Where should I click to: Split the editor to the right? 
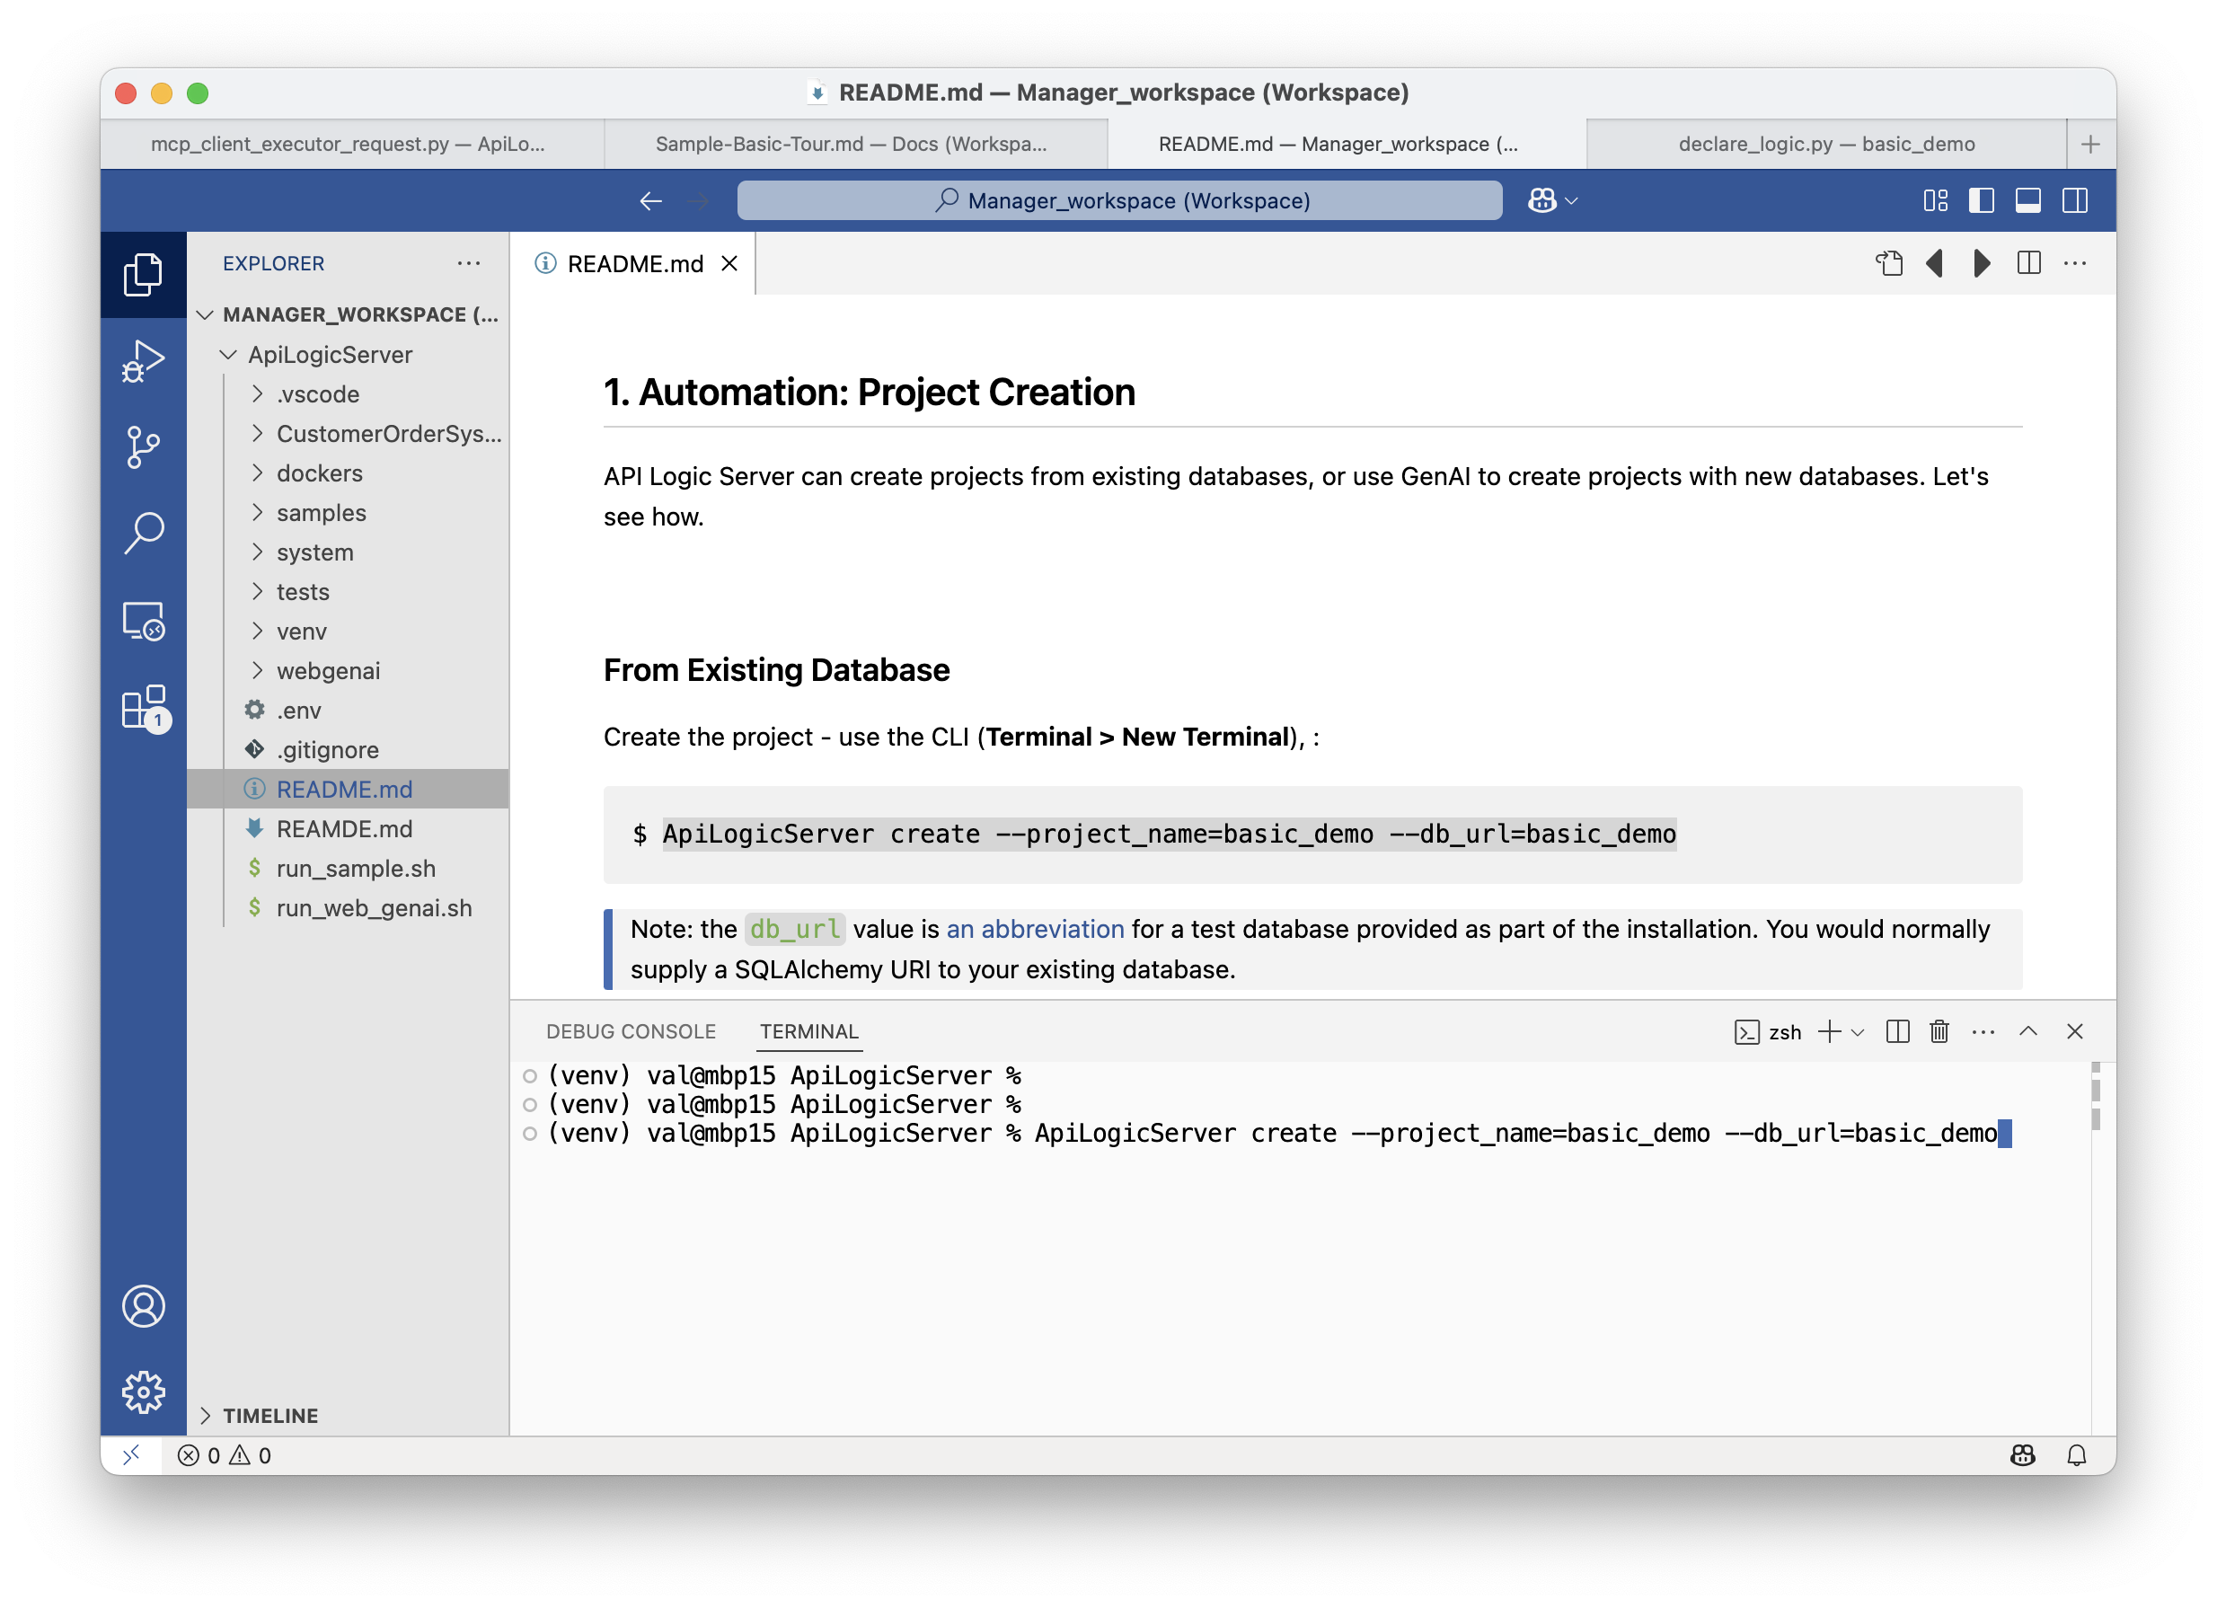coord(2028,263)
